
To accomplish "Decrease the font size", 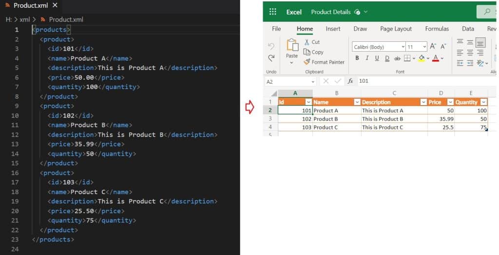I will click(x=443, y=46).
